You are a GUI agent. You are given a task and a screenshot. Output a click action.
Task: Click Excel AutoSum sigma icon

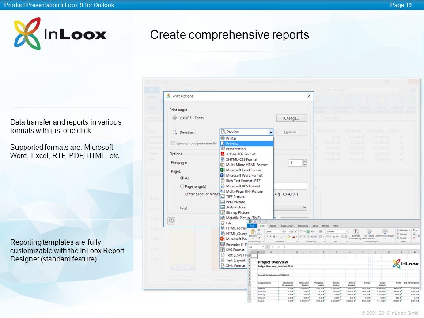tap(414, 230)
